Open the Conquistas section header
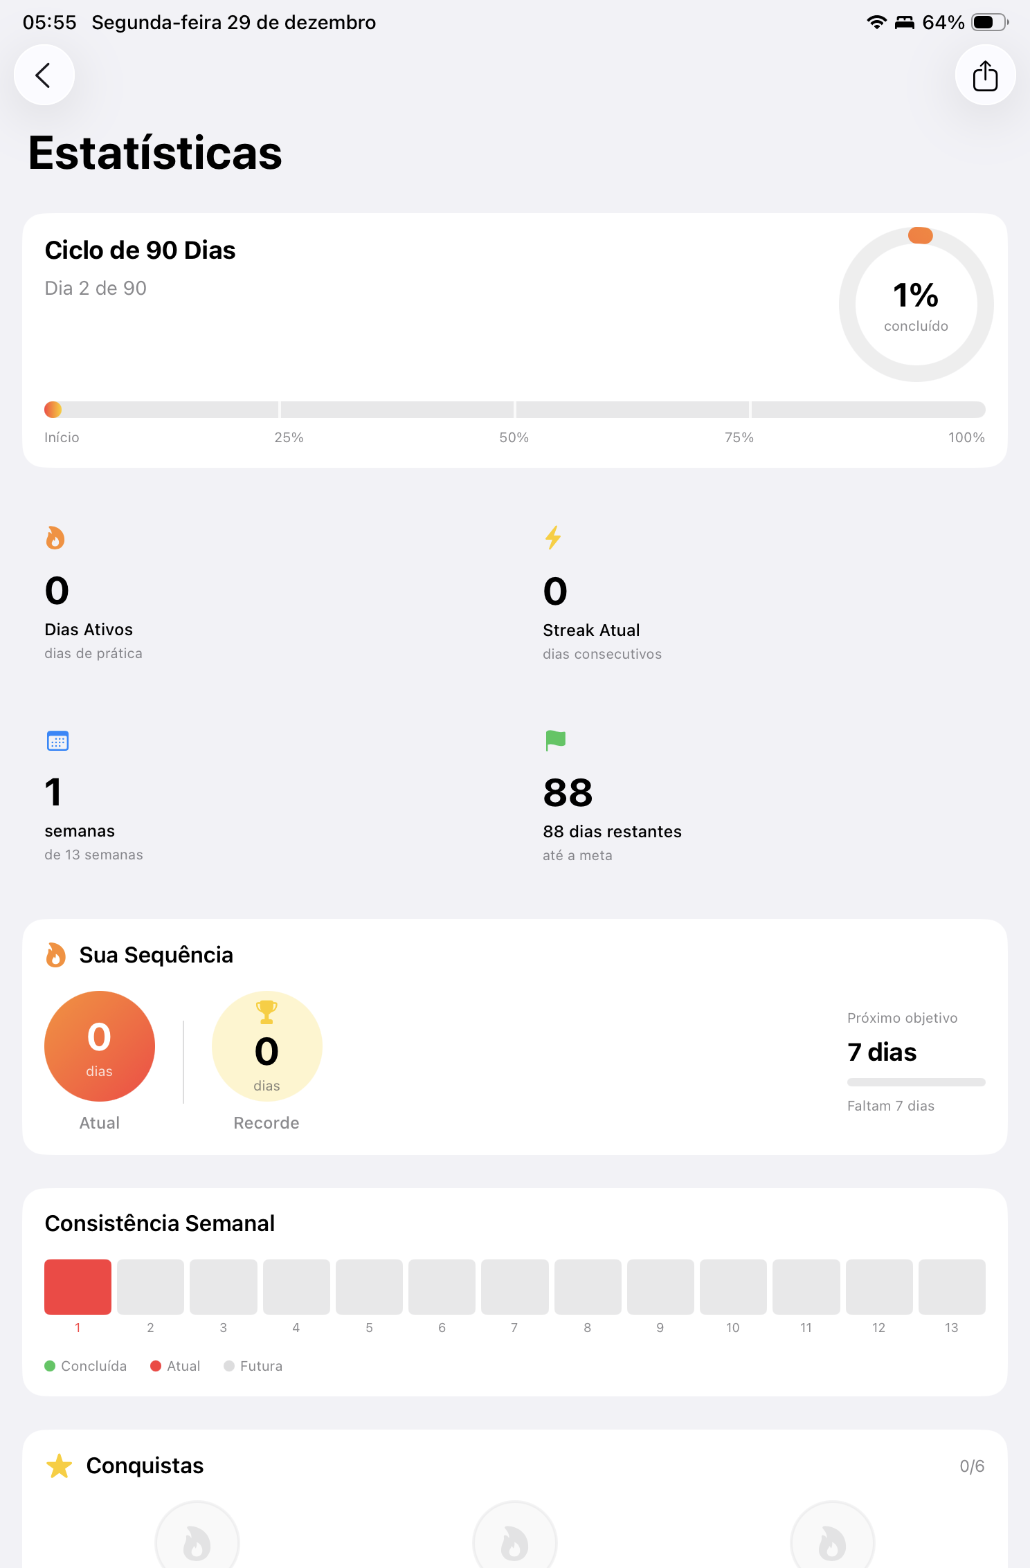The height and width of the screenshot is (1568, 1030). point(145,1466)
